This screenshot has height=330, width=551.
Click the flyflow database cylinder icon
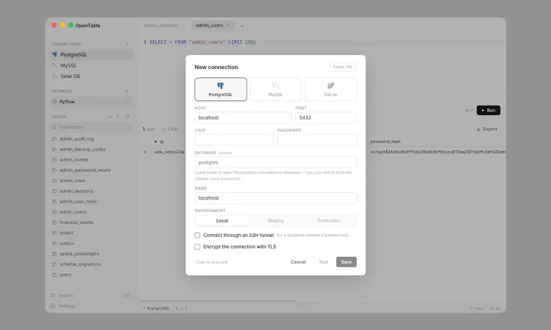[54, 101]
